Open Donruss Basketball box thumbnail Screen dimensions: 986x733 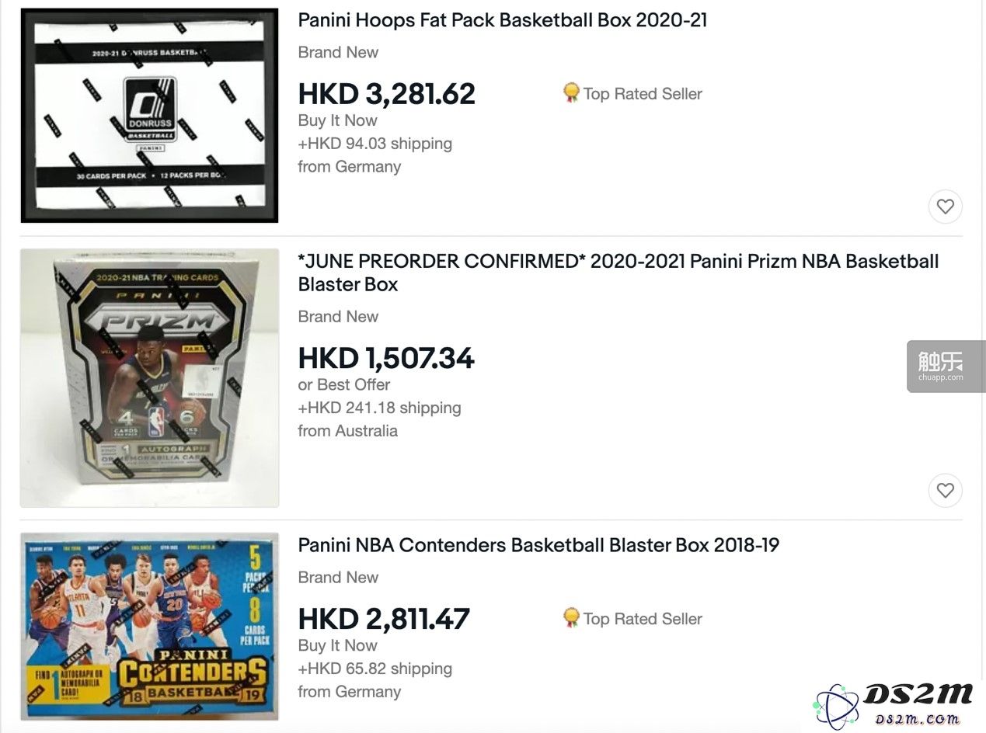coord(149,116)
